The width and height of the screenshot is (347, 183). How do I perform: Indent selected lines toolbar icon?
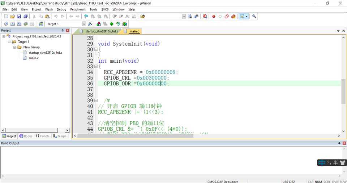[115, 16]
